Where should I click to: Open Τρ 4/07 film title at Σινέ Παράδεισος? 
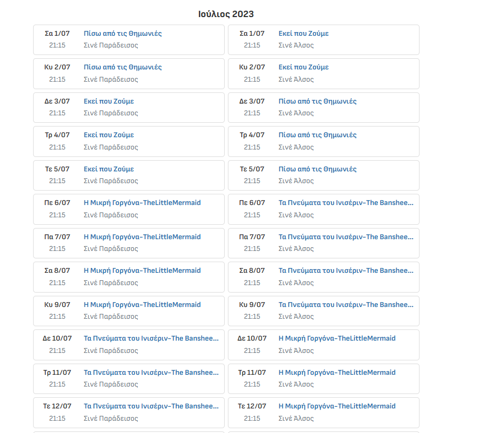(x=108, y=135)
